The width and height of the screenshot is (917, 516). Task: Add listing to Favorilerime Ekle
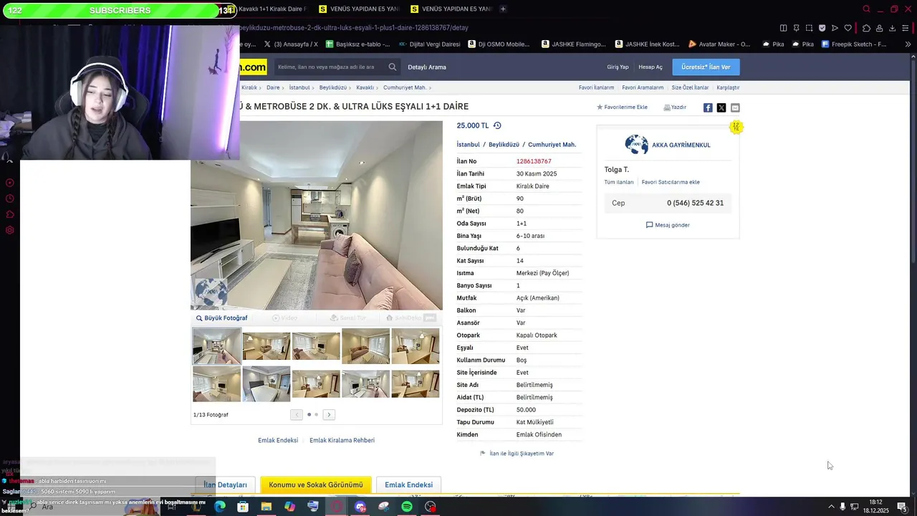(x=622, y=107)
